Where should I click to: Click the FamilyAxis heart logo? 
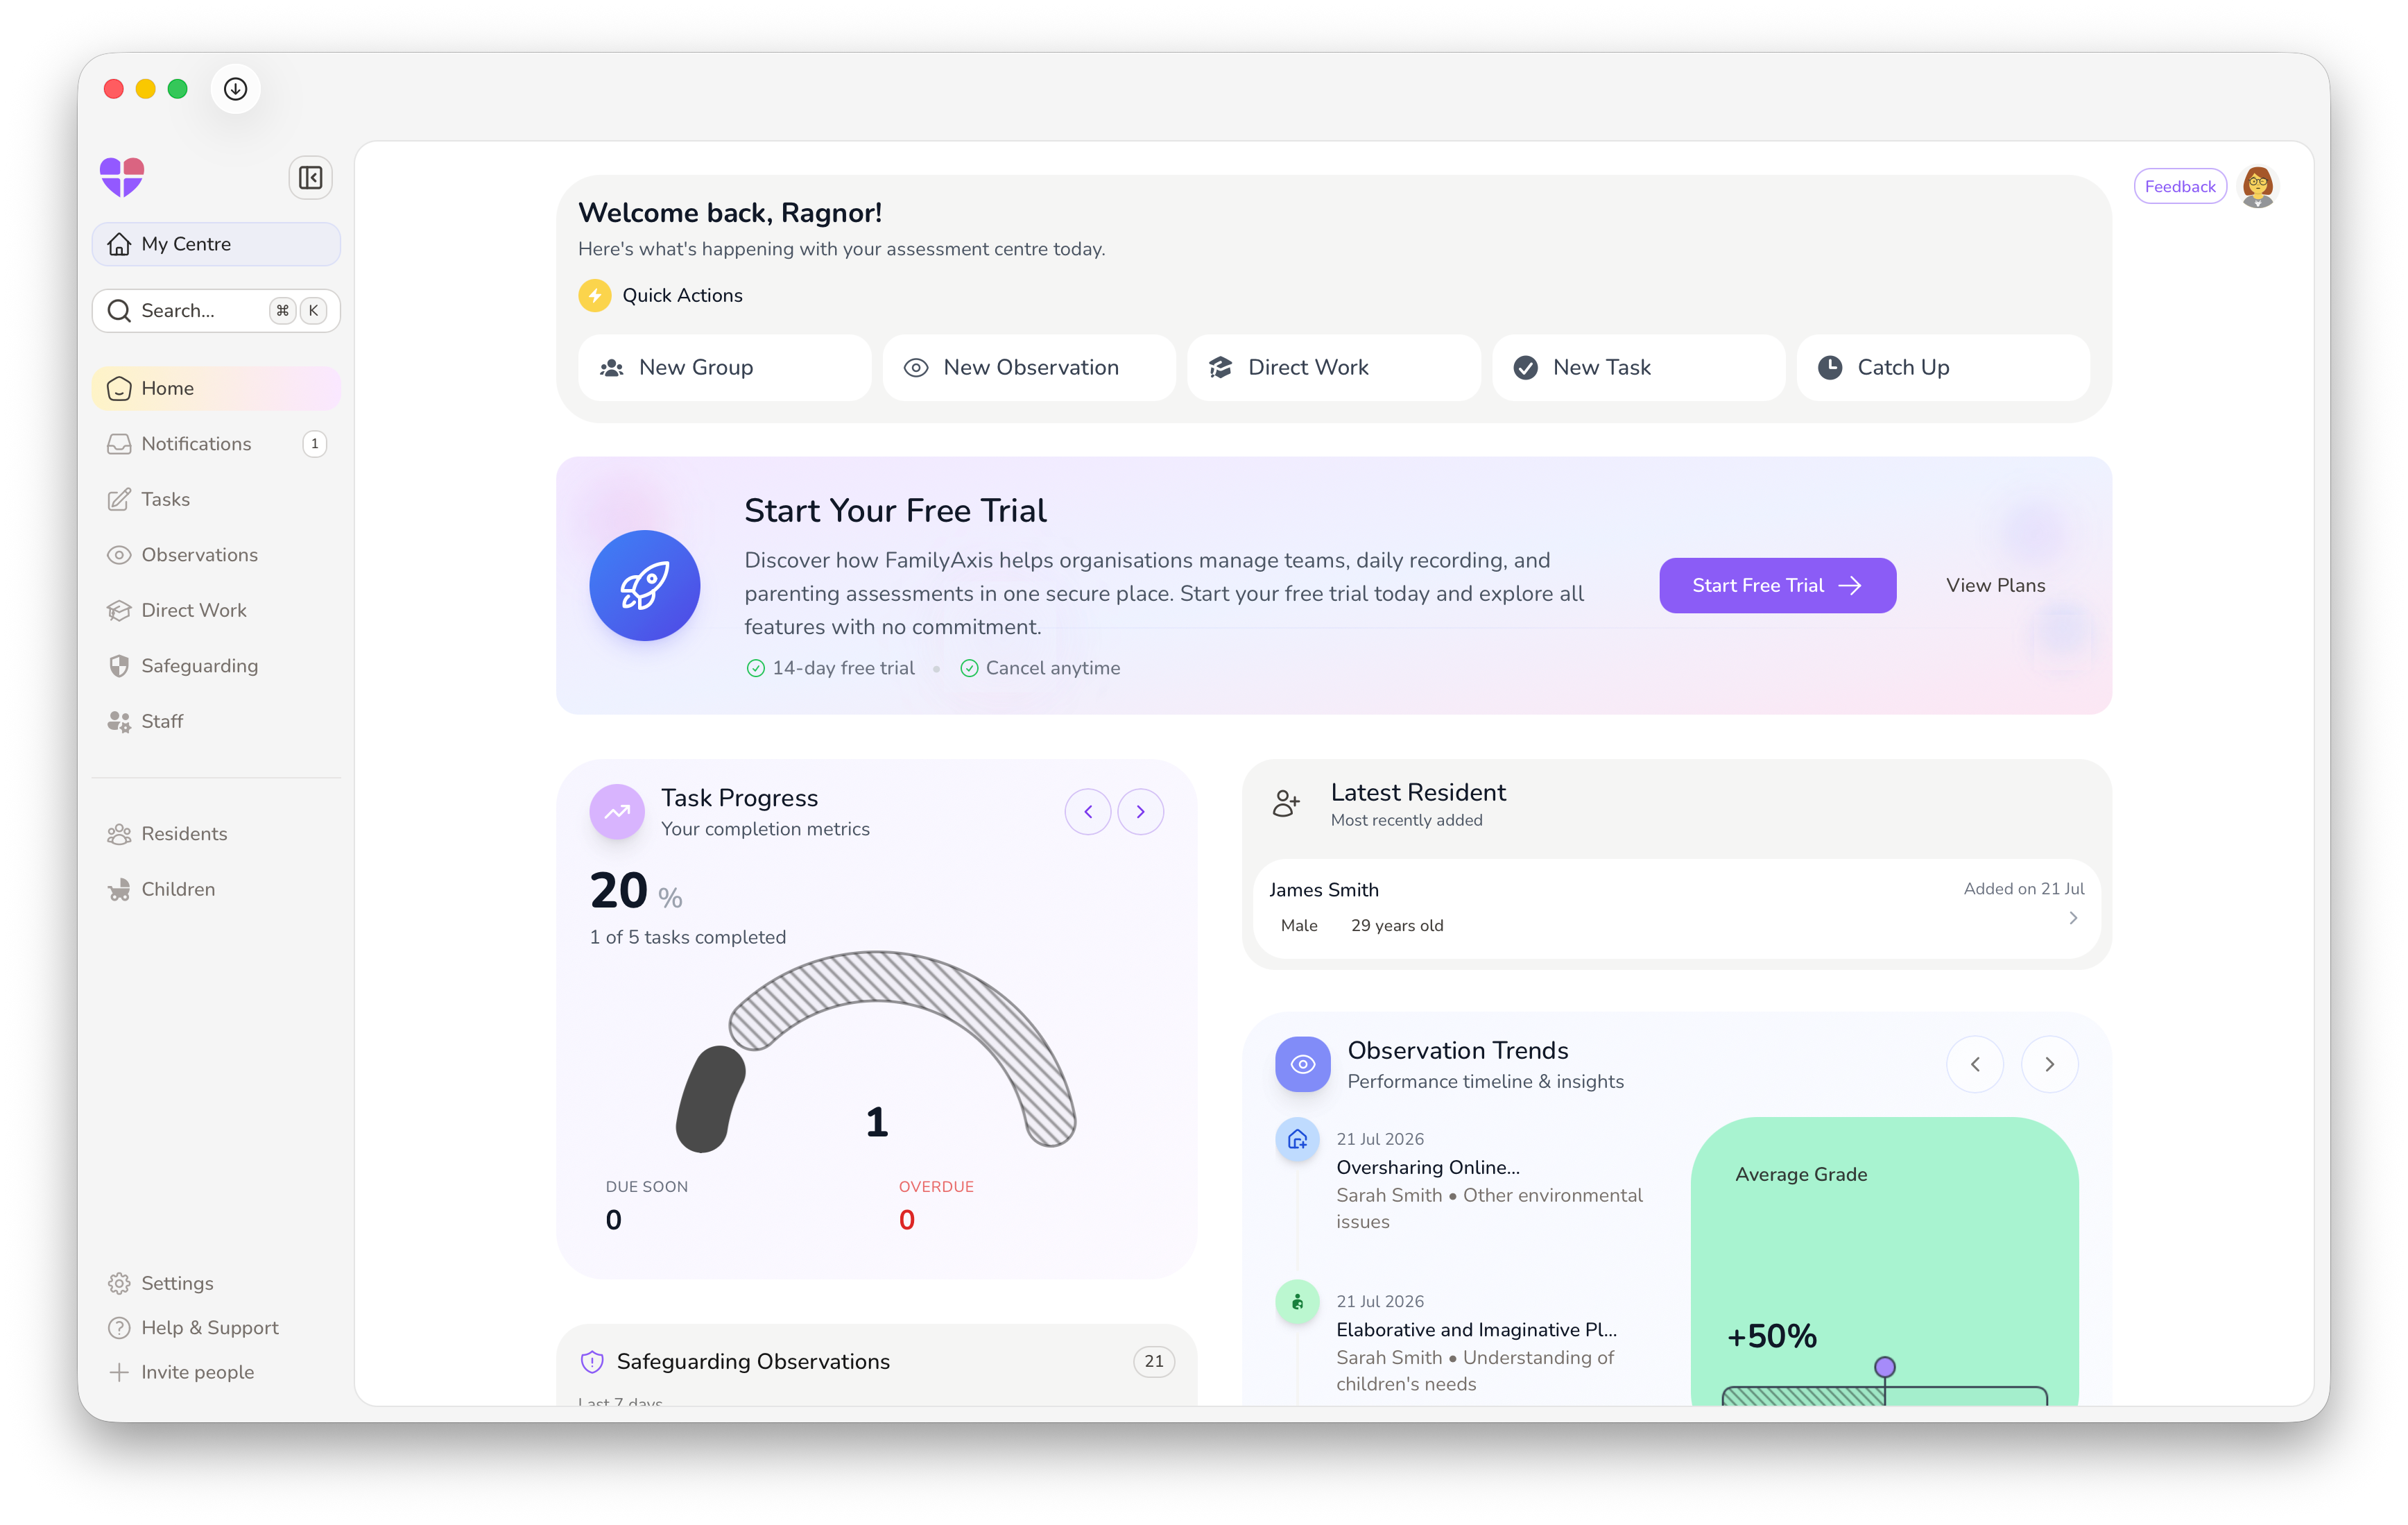(x=122, y=177)
